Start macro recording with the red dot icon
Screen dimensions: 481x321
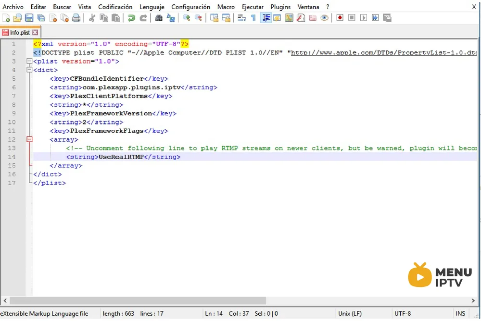click(x=340, y=18)
